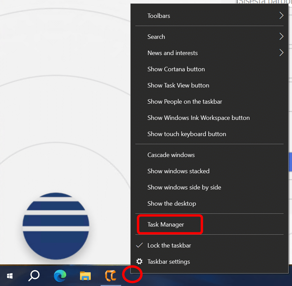The image size is (292, 286).
Task: Click the gear icon beside Taskbar settings
Action: point(139,262)
